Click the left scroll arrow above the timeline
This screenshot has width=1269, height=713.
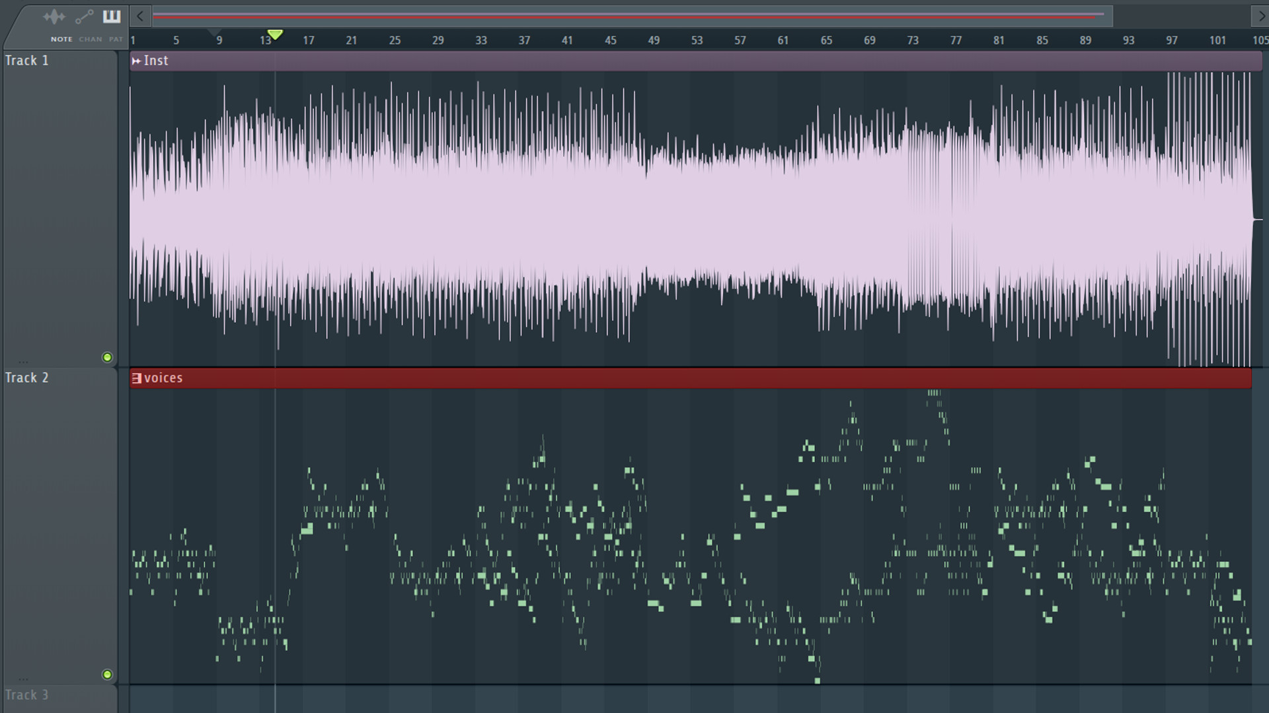tap(140, 16)
